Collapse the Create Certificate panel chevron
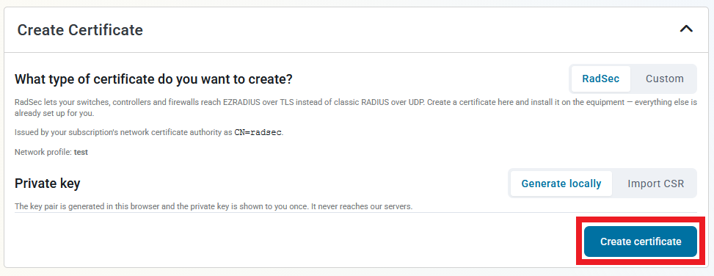The image size is (714, 276). click(x=686, y=29)
